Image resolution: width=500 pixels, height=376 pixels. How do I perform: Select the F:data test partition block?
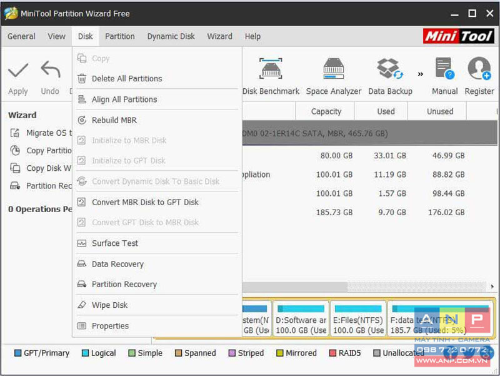441,318
